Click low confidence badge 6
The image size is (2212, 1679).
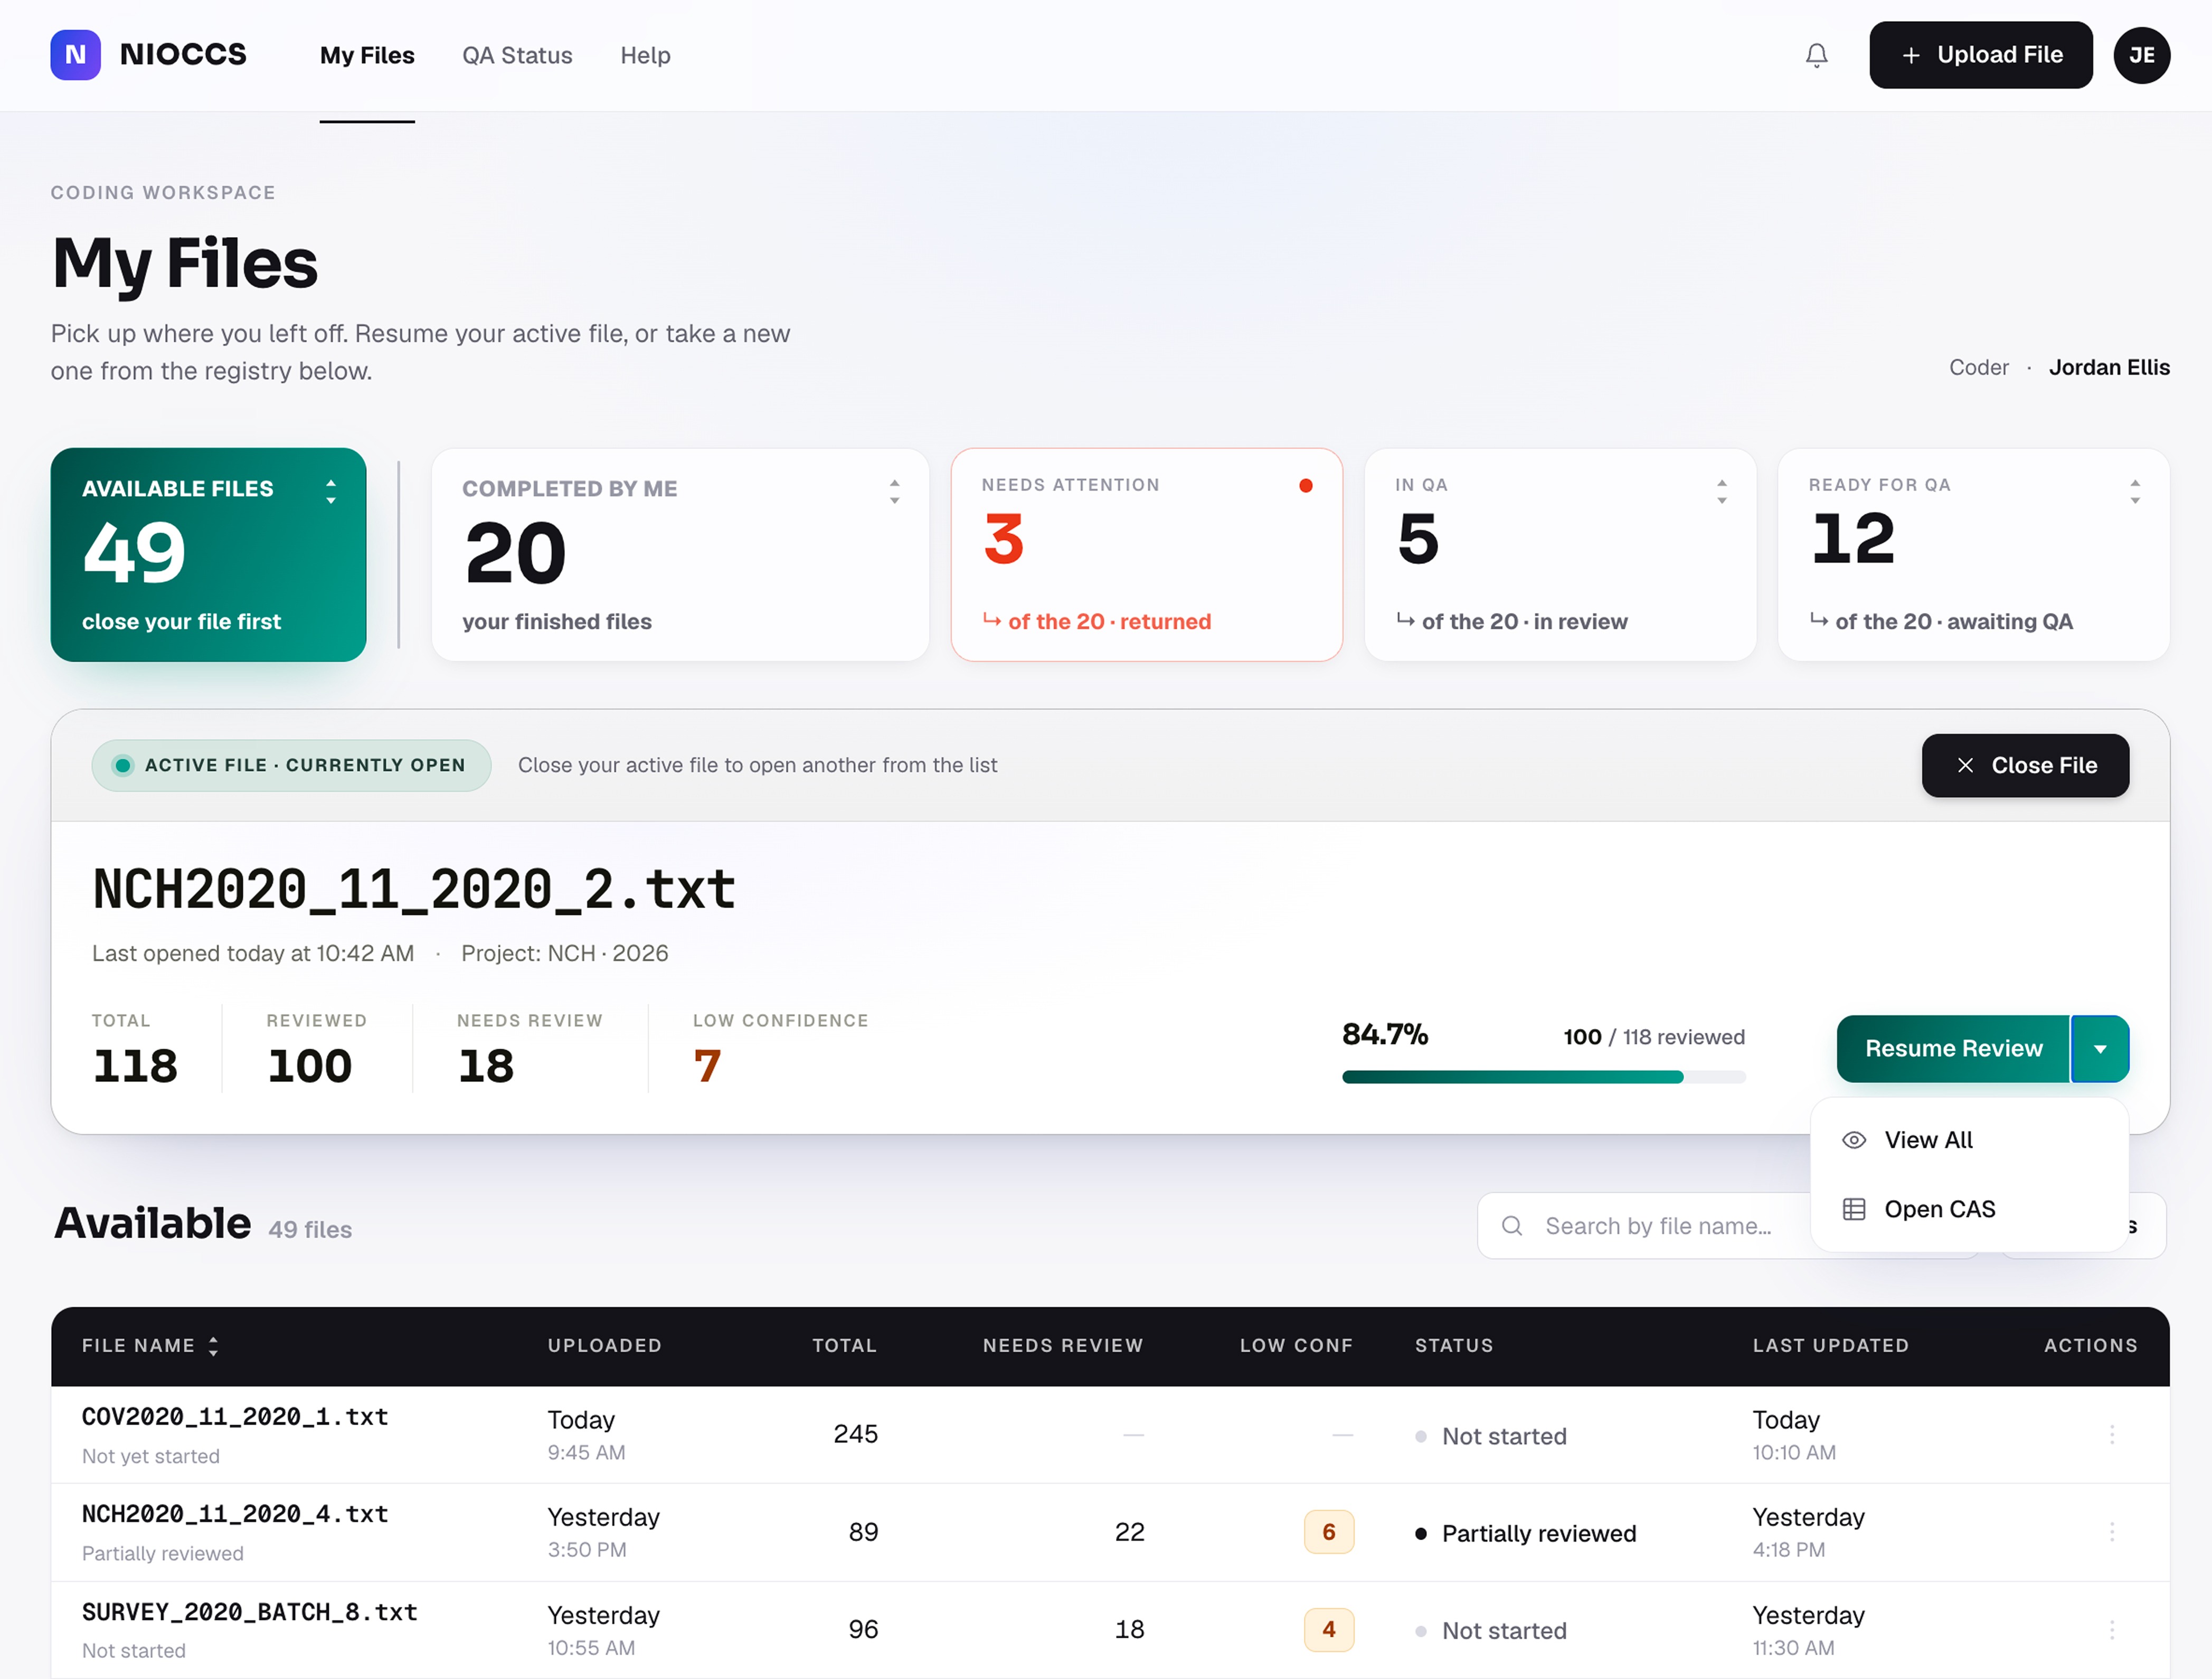pos(1328,1532)
